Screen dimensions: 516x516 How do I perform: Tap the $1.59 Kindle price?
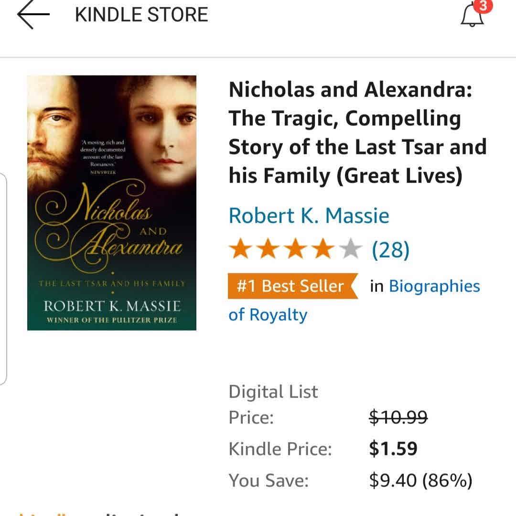point(393,449)
